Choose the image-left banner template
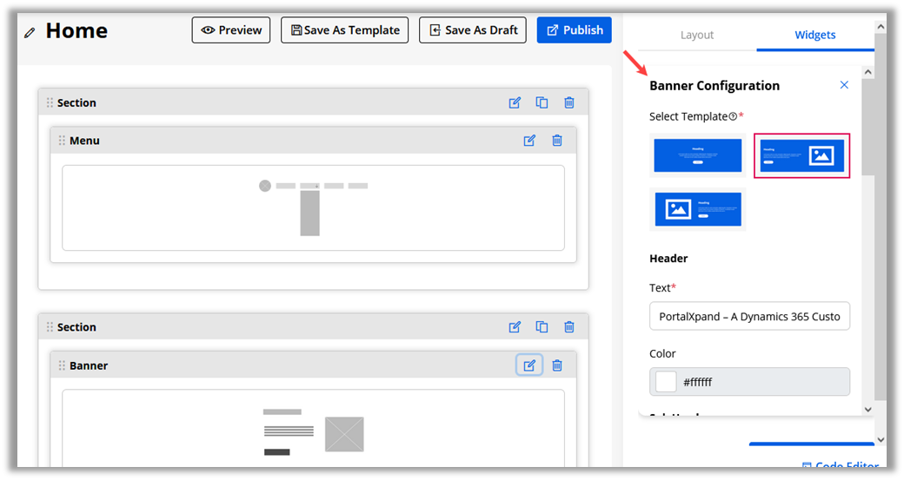 coord(698,209)
